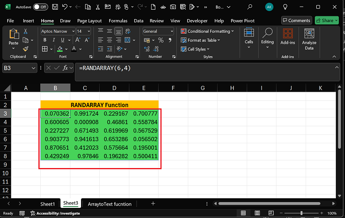Toggle Bold formatting

coord(45,40)
